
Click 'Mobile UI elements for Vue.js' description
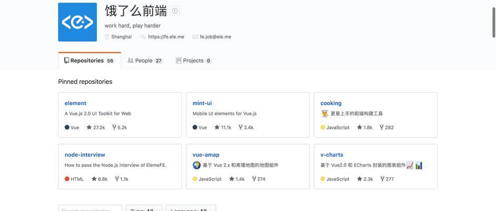click(x=225, y=113)
